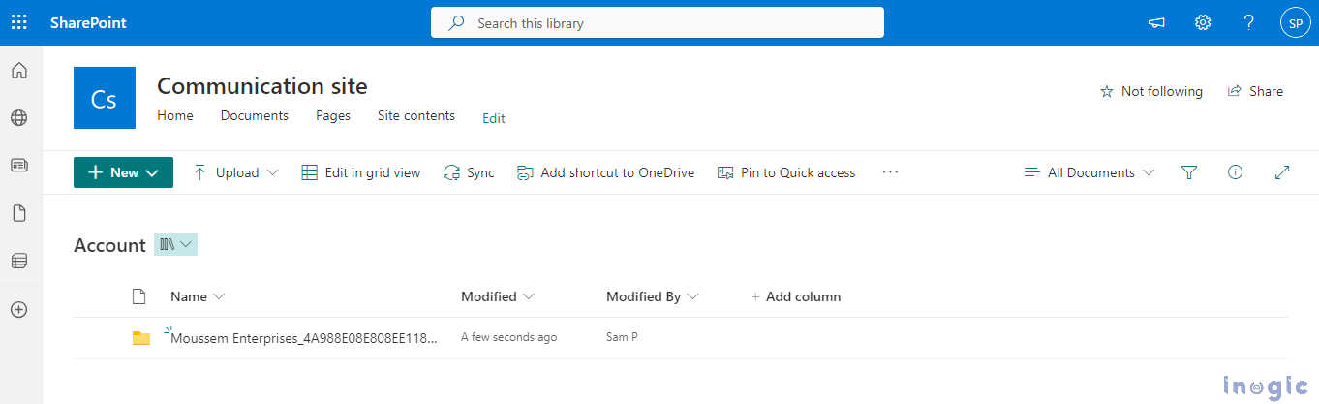Open My files page icon in left rail
Screen dimensions: 1319x404
pyautogui.click(x=19, y=213)
